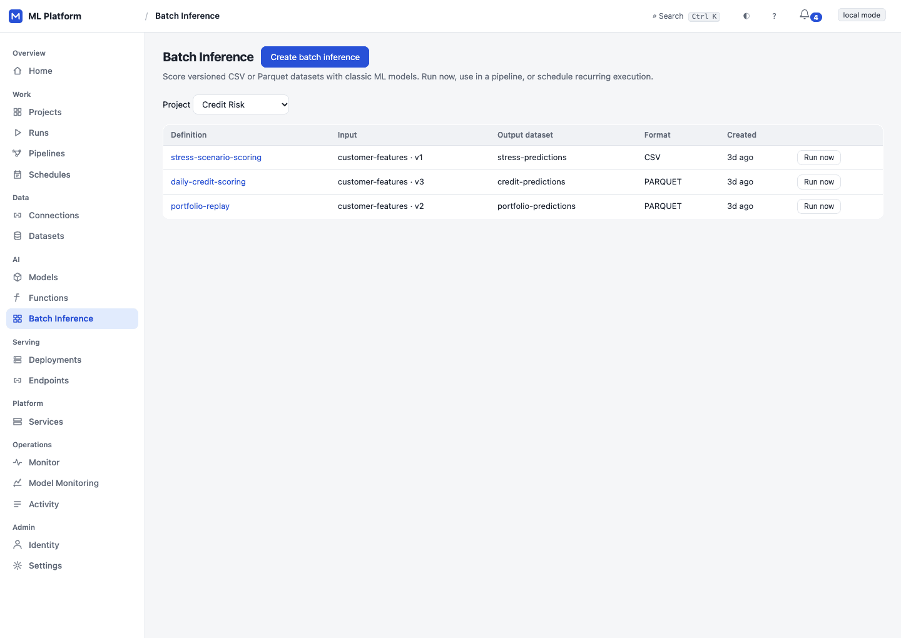
Task: Click the Activity list icon
Action: [x=18, y=504]
